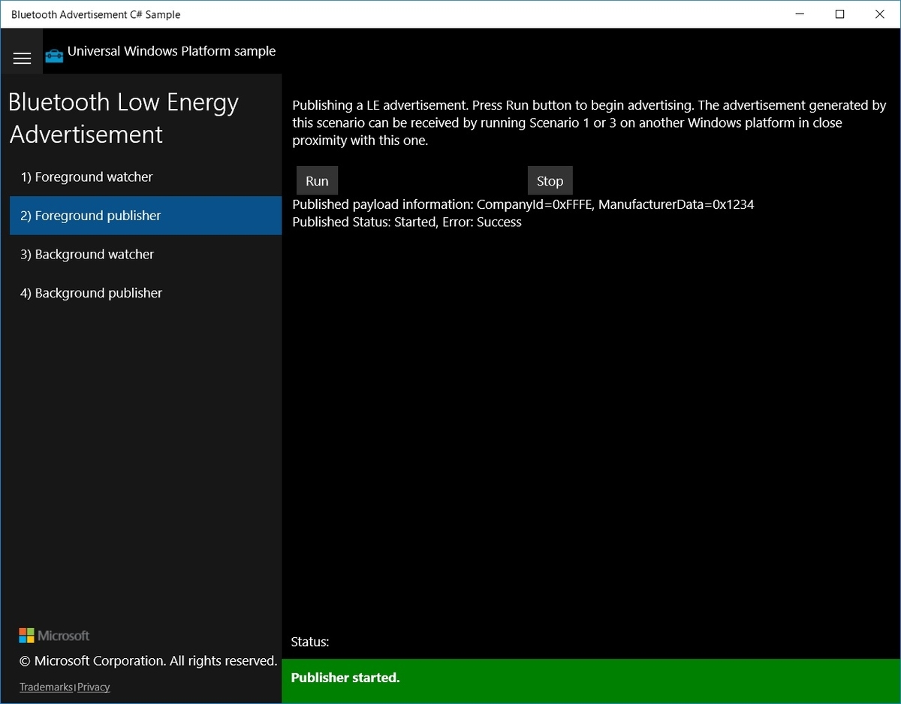
Task: Maximize the Bluetooth Advertisement window
Action: tap(839, 14)
